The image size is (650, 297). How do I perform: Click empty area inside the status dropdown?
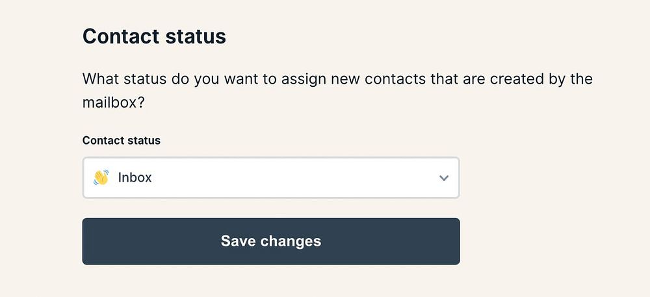tap(292, 178)
